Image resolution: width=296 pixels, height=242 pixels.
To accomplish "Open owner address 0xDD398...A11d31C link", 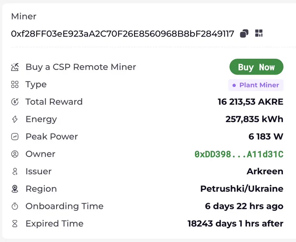I will pos(239,154).
